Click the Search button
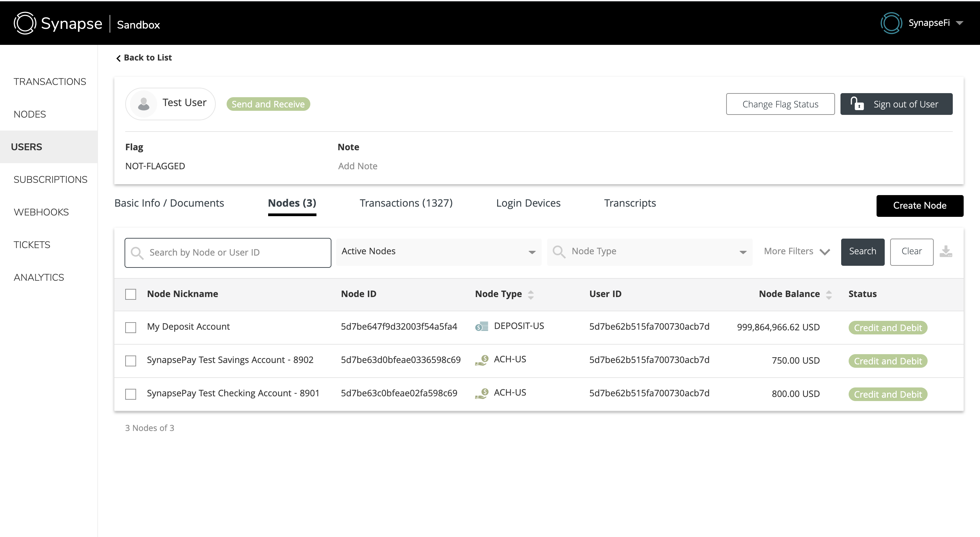980x537 pixels. pyautogui.click(x=863, y=252)
